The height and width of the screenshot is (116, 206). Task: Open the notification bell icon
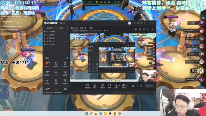(x=148, y=29)
